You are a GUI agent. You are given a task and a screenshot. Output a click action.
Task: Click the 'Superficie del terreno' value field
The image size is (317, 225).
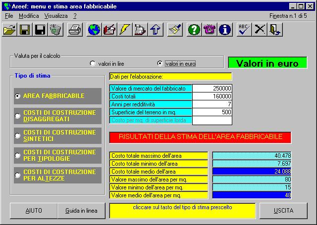[212, 112]
